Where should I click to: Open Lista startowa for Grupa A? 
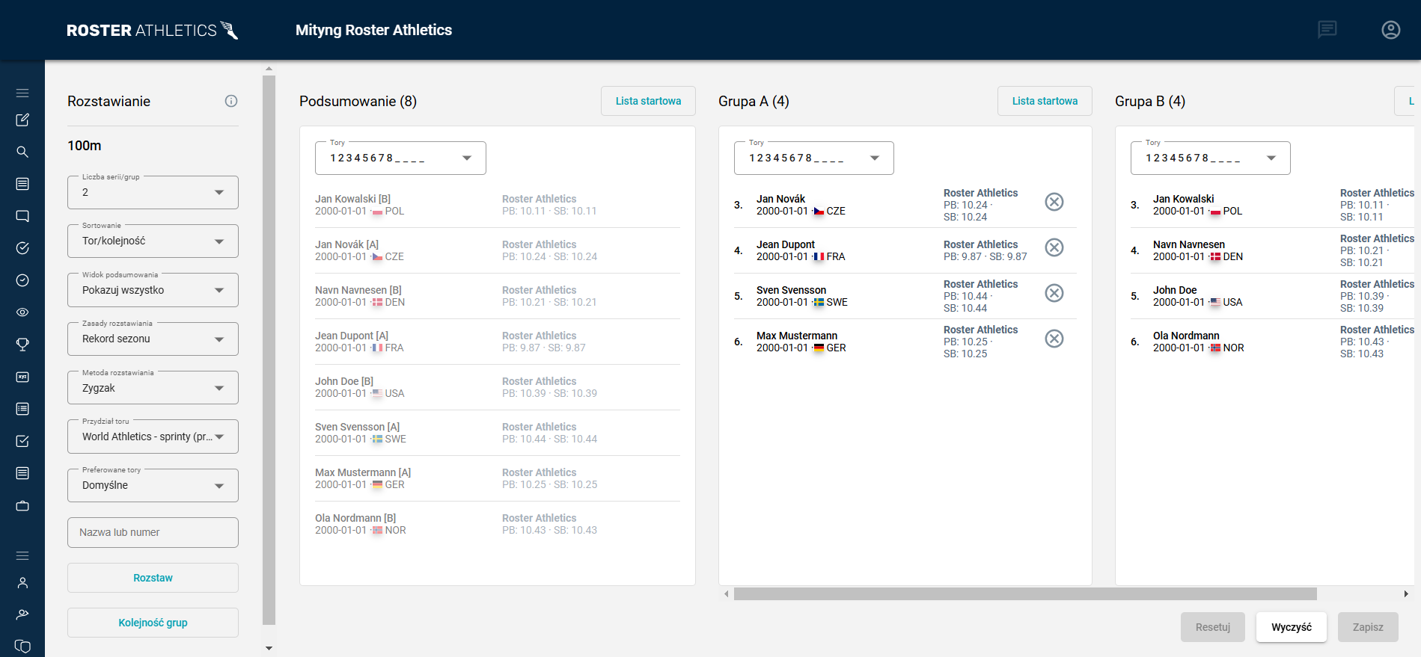coord(1045,101)
